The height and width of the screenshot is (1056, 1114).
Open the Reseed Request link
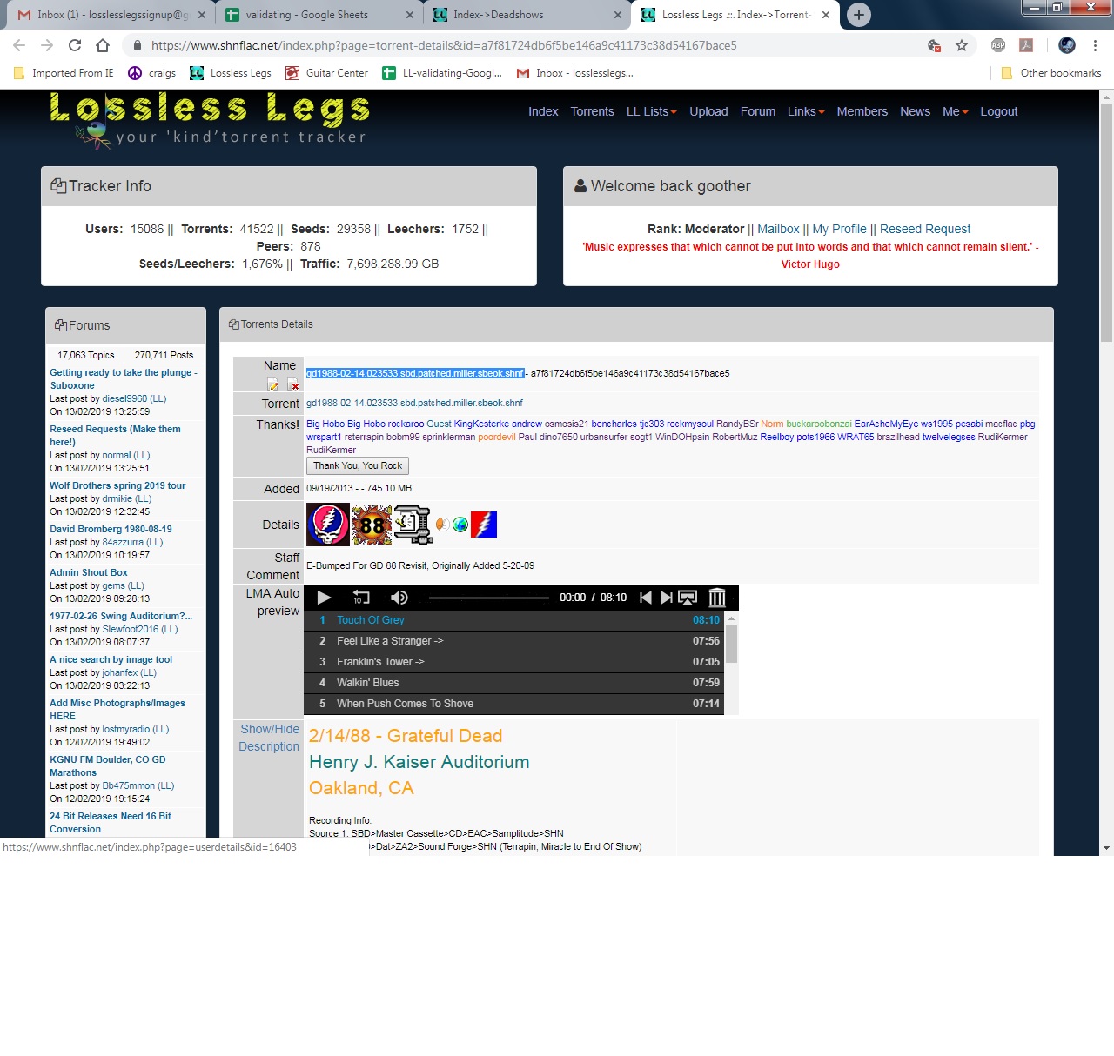pyautogui.click(x=925, y=229)
